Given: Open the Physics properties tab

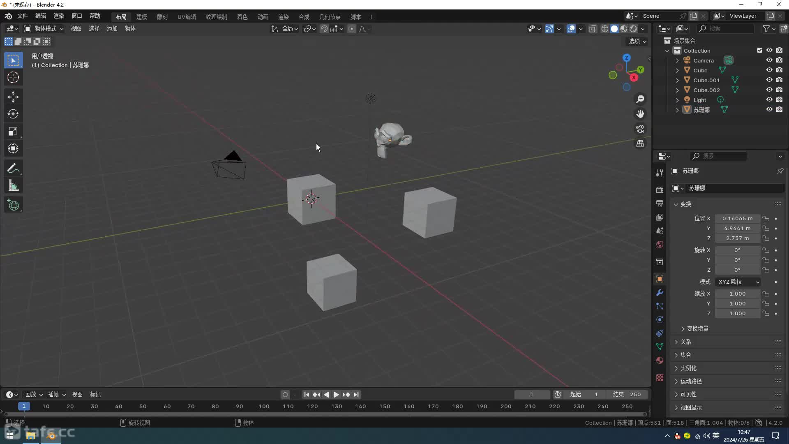Looking at the screenshot, I should (660, 320).
